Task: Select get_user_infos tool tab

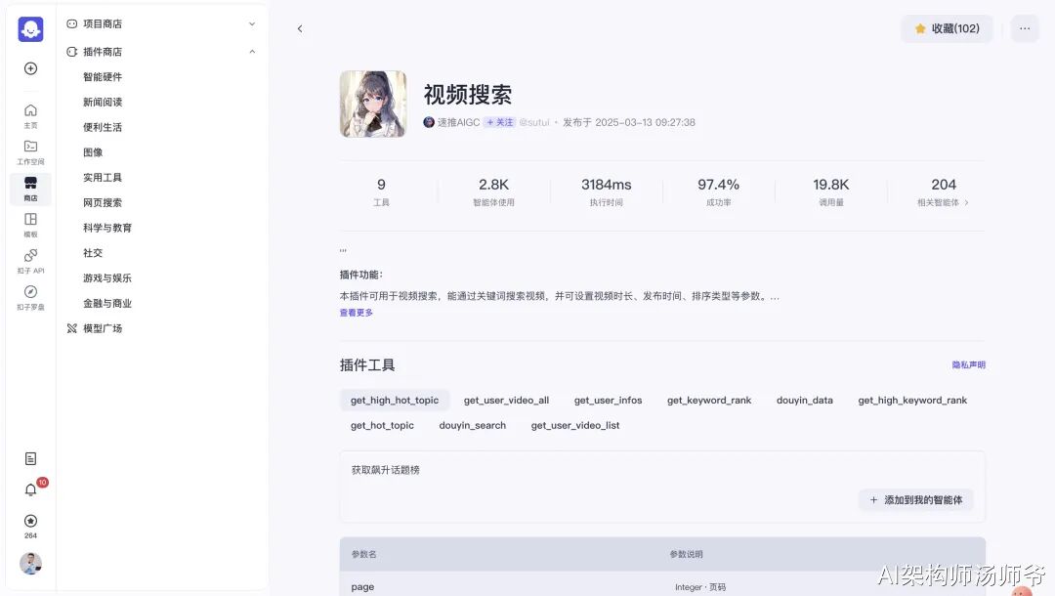Action: click(608, 401)
